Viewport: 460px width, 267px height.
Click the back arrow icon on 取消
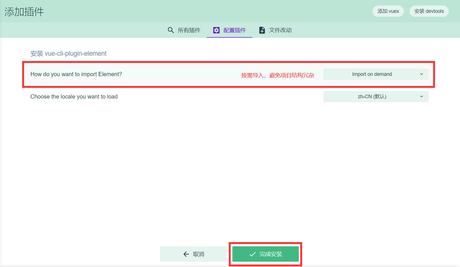coord(186,254)
